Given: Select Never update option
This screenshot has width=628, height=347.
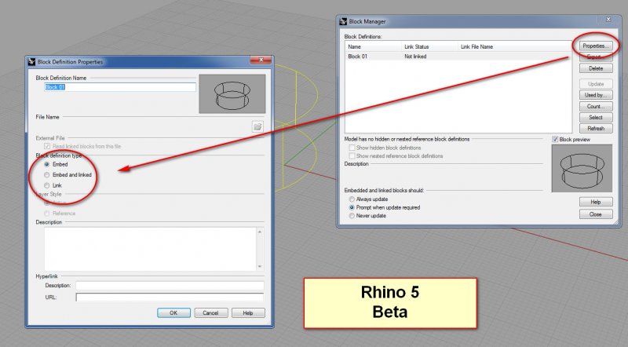Looking at the screenshot, I should point(352,216).
